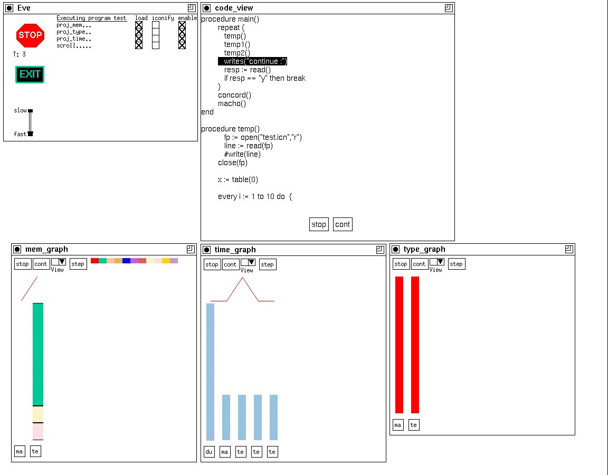This screenshot has height=475, width=608.
Task: Click the green EXIT sign icon
Action: [30, 74]
